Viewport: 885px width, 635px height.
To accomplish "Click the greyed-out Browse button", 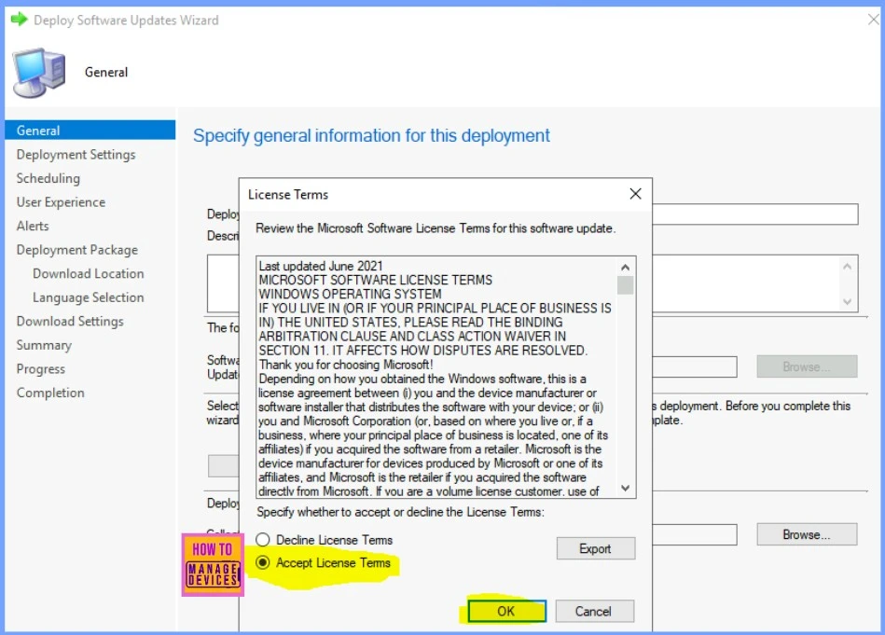I will (807, 366).
